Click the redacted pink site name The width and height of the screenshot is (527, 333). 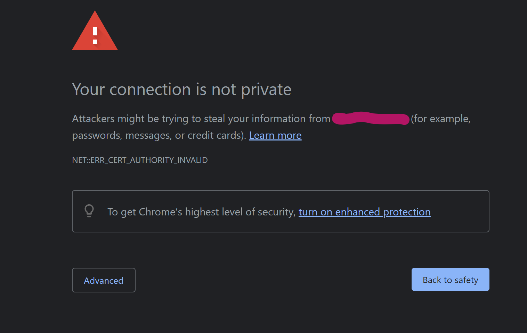pyautogui.click(x=370, y=119)
